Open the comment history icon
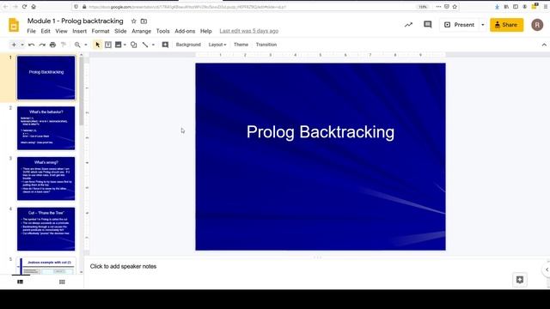Screen dimensions: 550x309 [x=428, y=25]
